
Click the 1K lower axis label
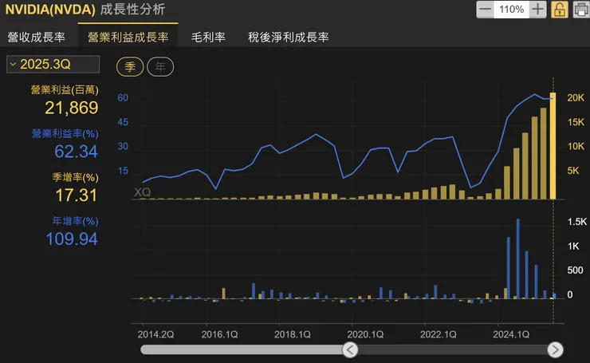pyautogui.click(x=573, y=246)
